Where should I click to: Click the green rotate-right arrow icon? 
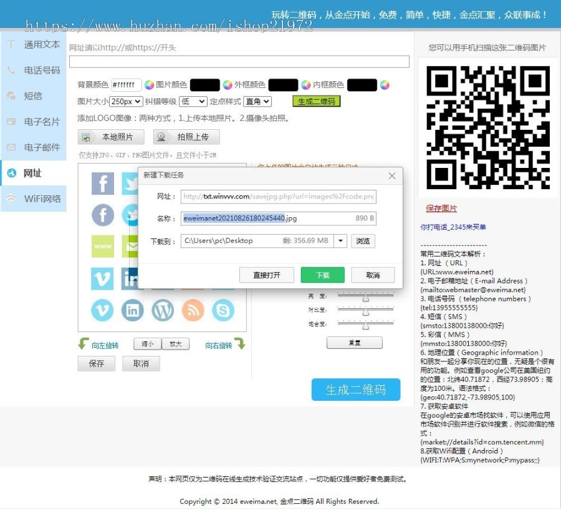(240, 344)
